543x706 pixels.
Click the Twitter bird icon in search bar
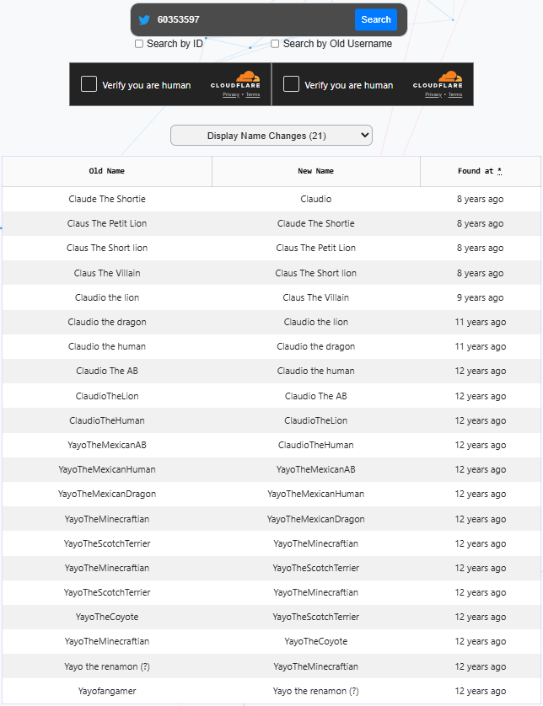click(x=144, y=20)
